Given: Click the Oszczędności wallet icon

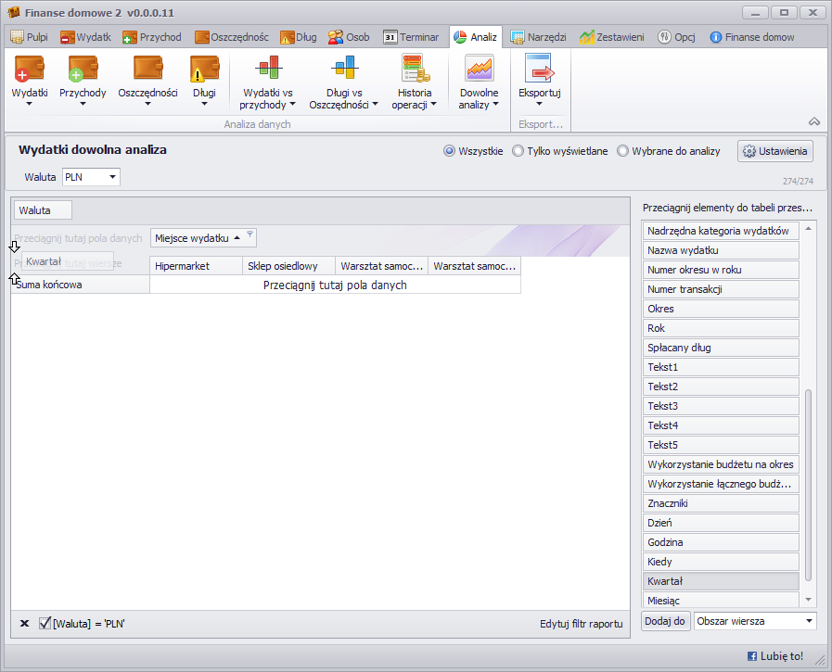Looking at the screenshot, I should pyautogui.click(x=147, y=70).
